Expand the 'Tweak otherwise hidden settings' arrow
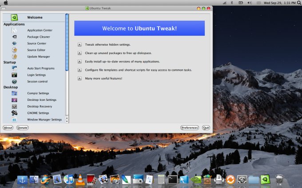The image size is (302, 188). click(x=79, y=45)
